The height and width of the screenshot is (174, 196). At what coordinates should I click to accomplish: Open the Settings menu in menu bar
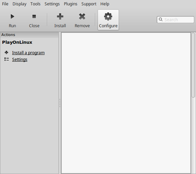[52, 4]
